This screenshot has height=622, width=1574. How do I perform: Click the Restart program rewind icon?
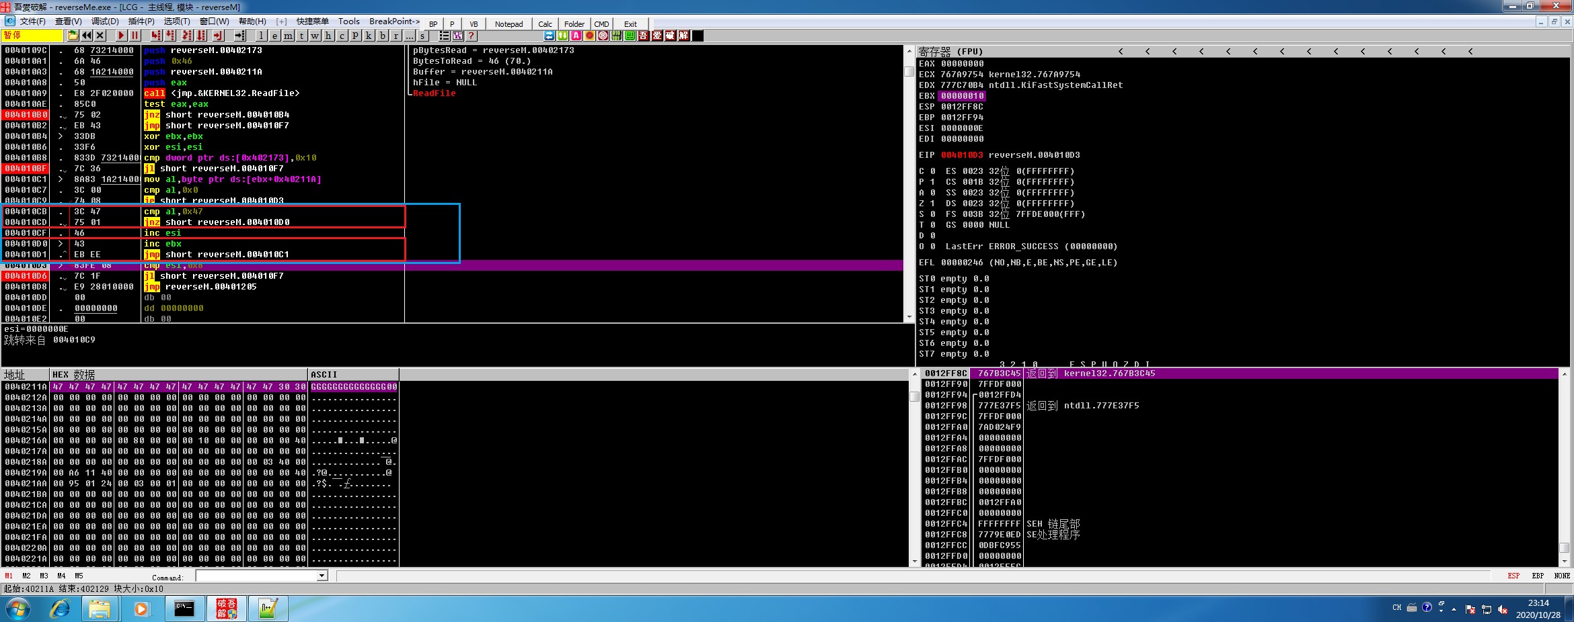87,36
